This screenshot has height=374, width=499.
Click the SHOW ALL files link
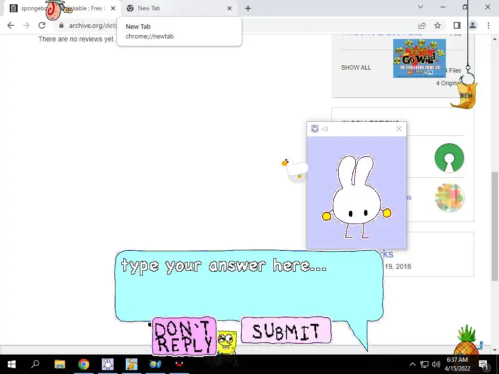pyautogui.click(x=356, y=67)
